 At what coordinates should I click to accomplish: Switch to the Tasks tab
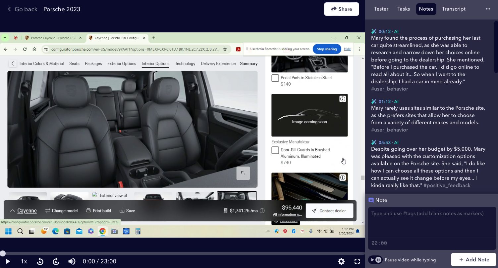pos(404,9)
